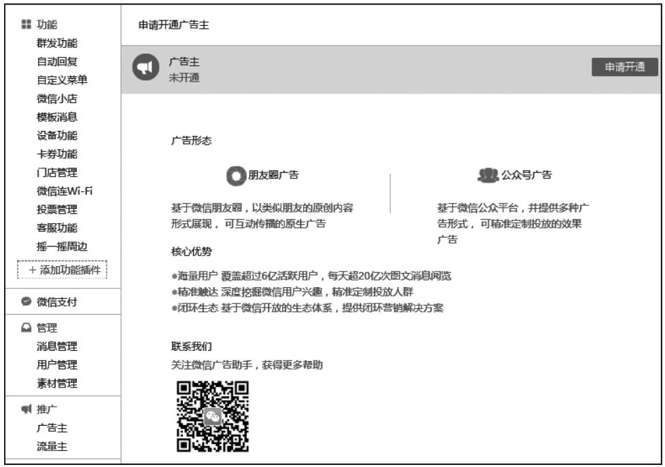Click the 精准触达 bullet line
665x467 pixels.
coord(292,292)
